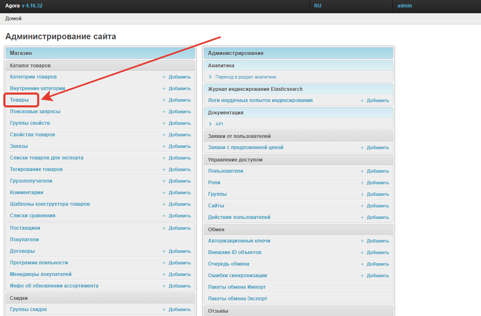
Task: Open Пакеты обмена Импорт
Action: tap(237, 287)
